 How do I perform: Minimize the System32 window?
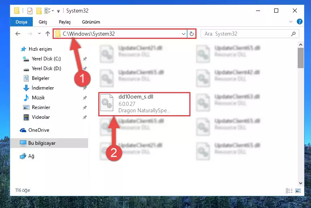coord(258,11)
